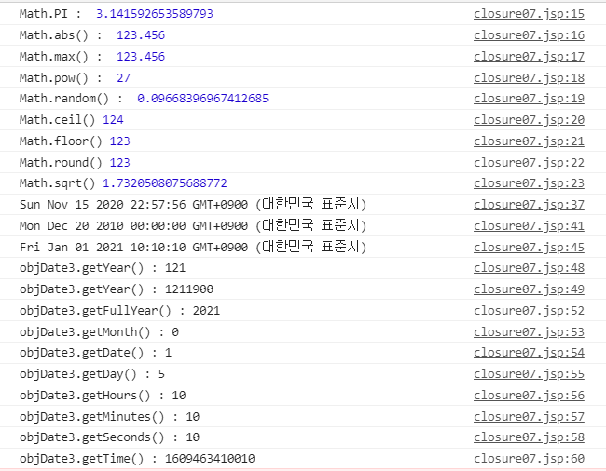
Task: Select the Math.pow() result 27
Action: (x=123, y=78)
